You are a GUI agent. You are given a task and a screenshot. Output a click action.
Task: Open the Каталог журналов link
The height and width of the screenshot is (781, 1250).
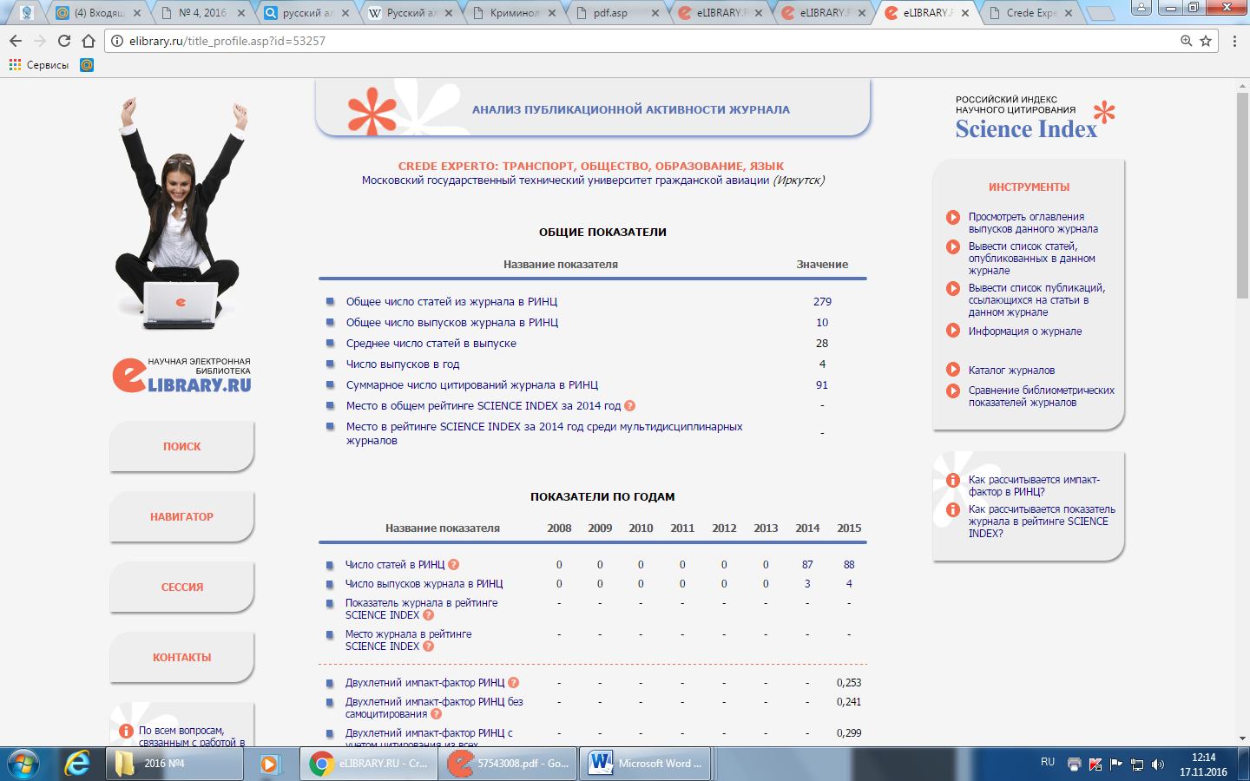click(x=1011, y=371)
